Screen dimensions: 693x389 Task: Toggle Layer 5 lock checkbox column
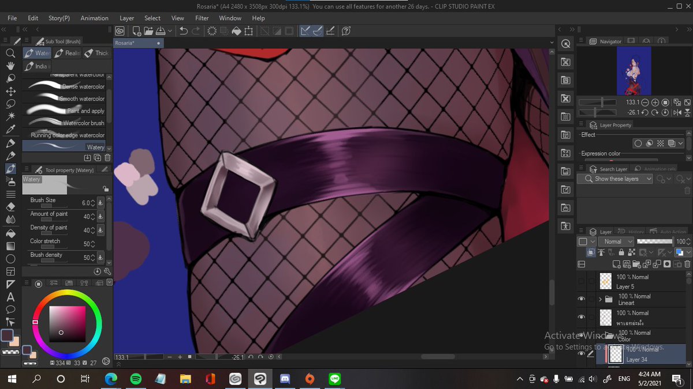(591, 281)
